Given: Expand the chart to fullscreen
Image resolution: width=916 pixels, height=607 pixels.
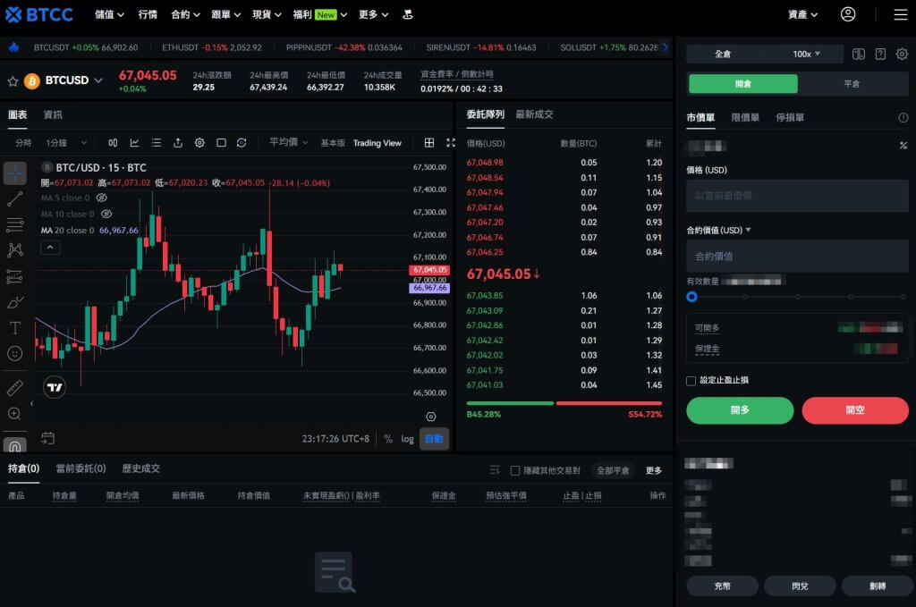Looking at the screenshot, I should click(451, 143).
